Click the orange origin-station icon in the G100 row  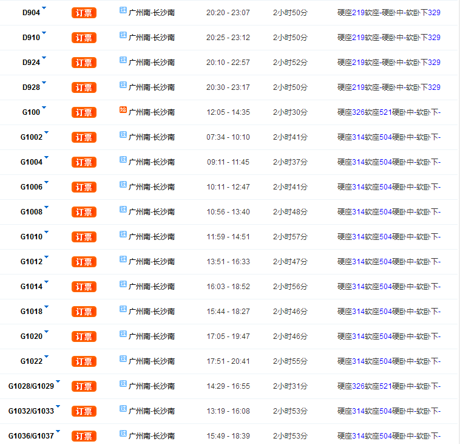pyautogui.click(x=123, y=111)
